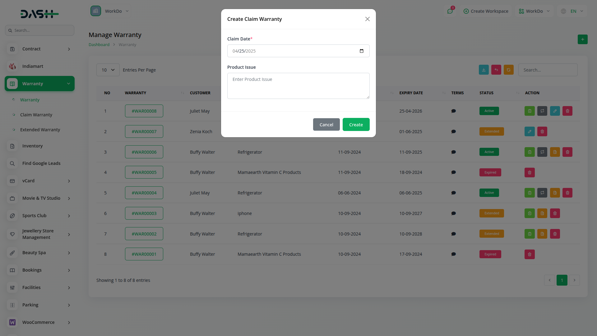Select Extended Warranty in sidebar
The width and height of the screenshot is (597, 336).
[40, 130]
